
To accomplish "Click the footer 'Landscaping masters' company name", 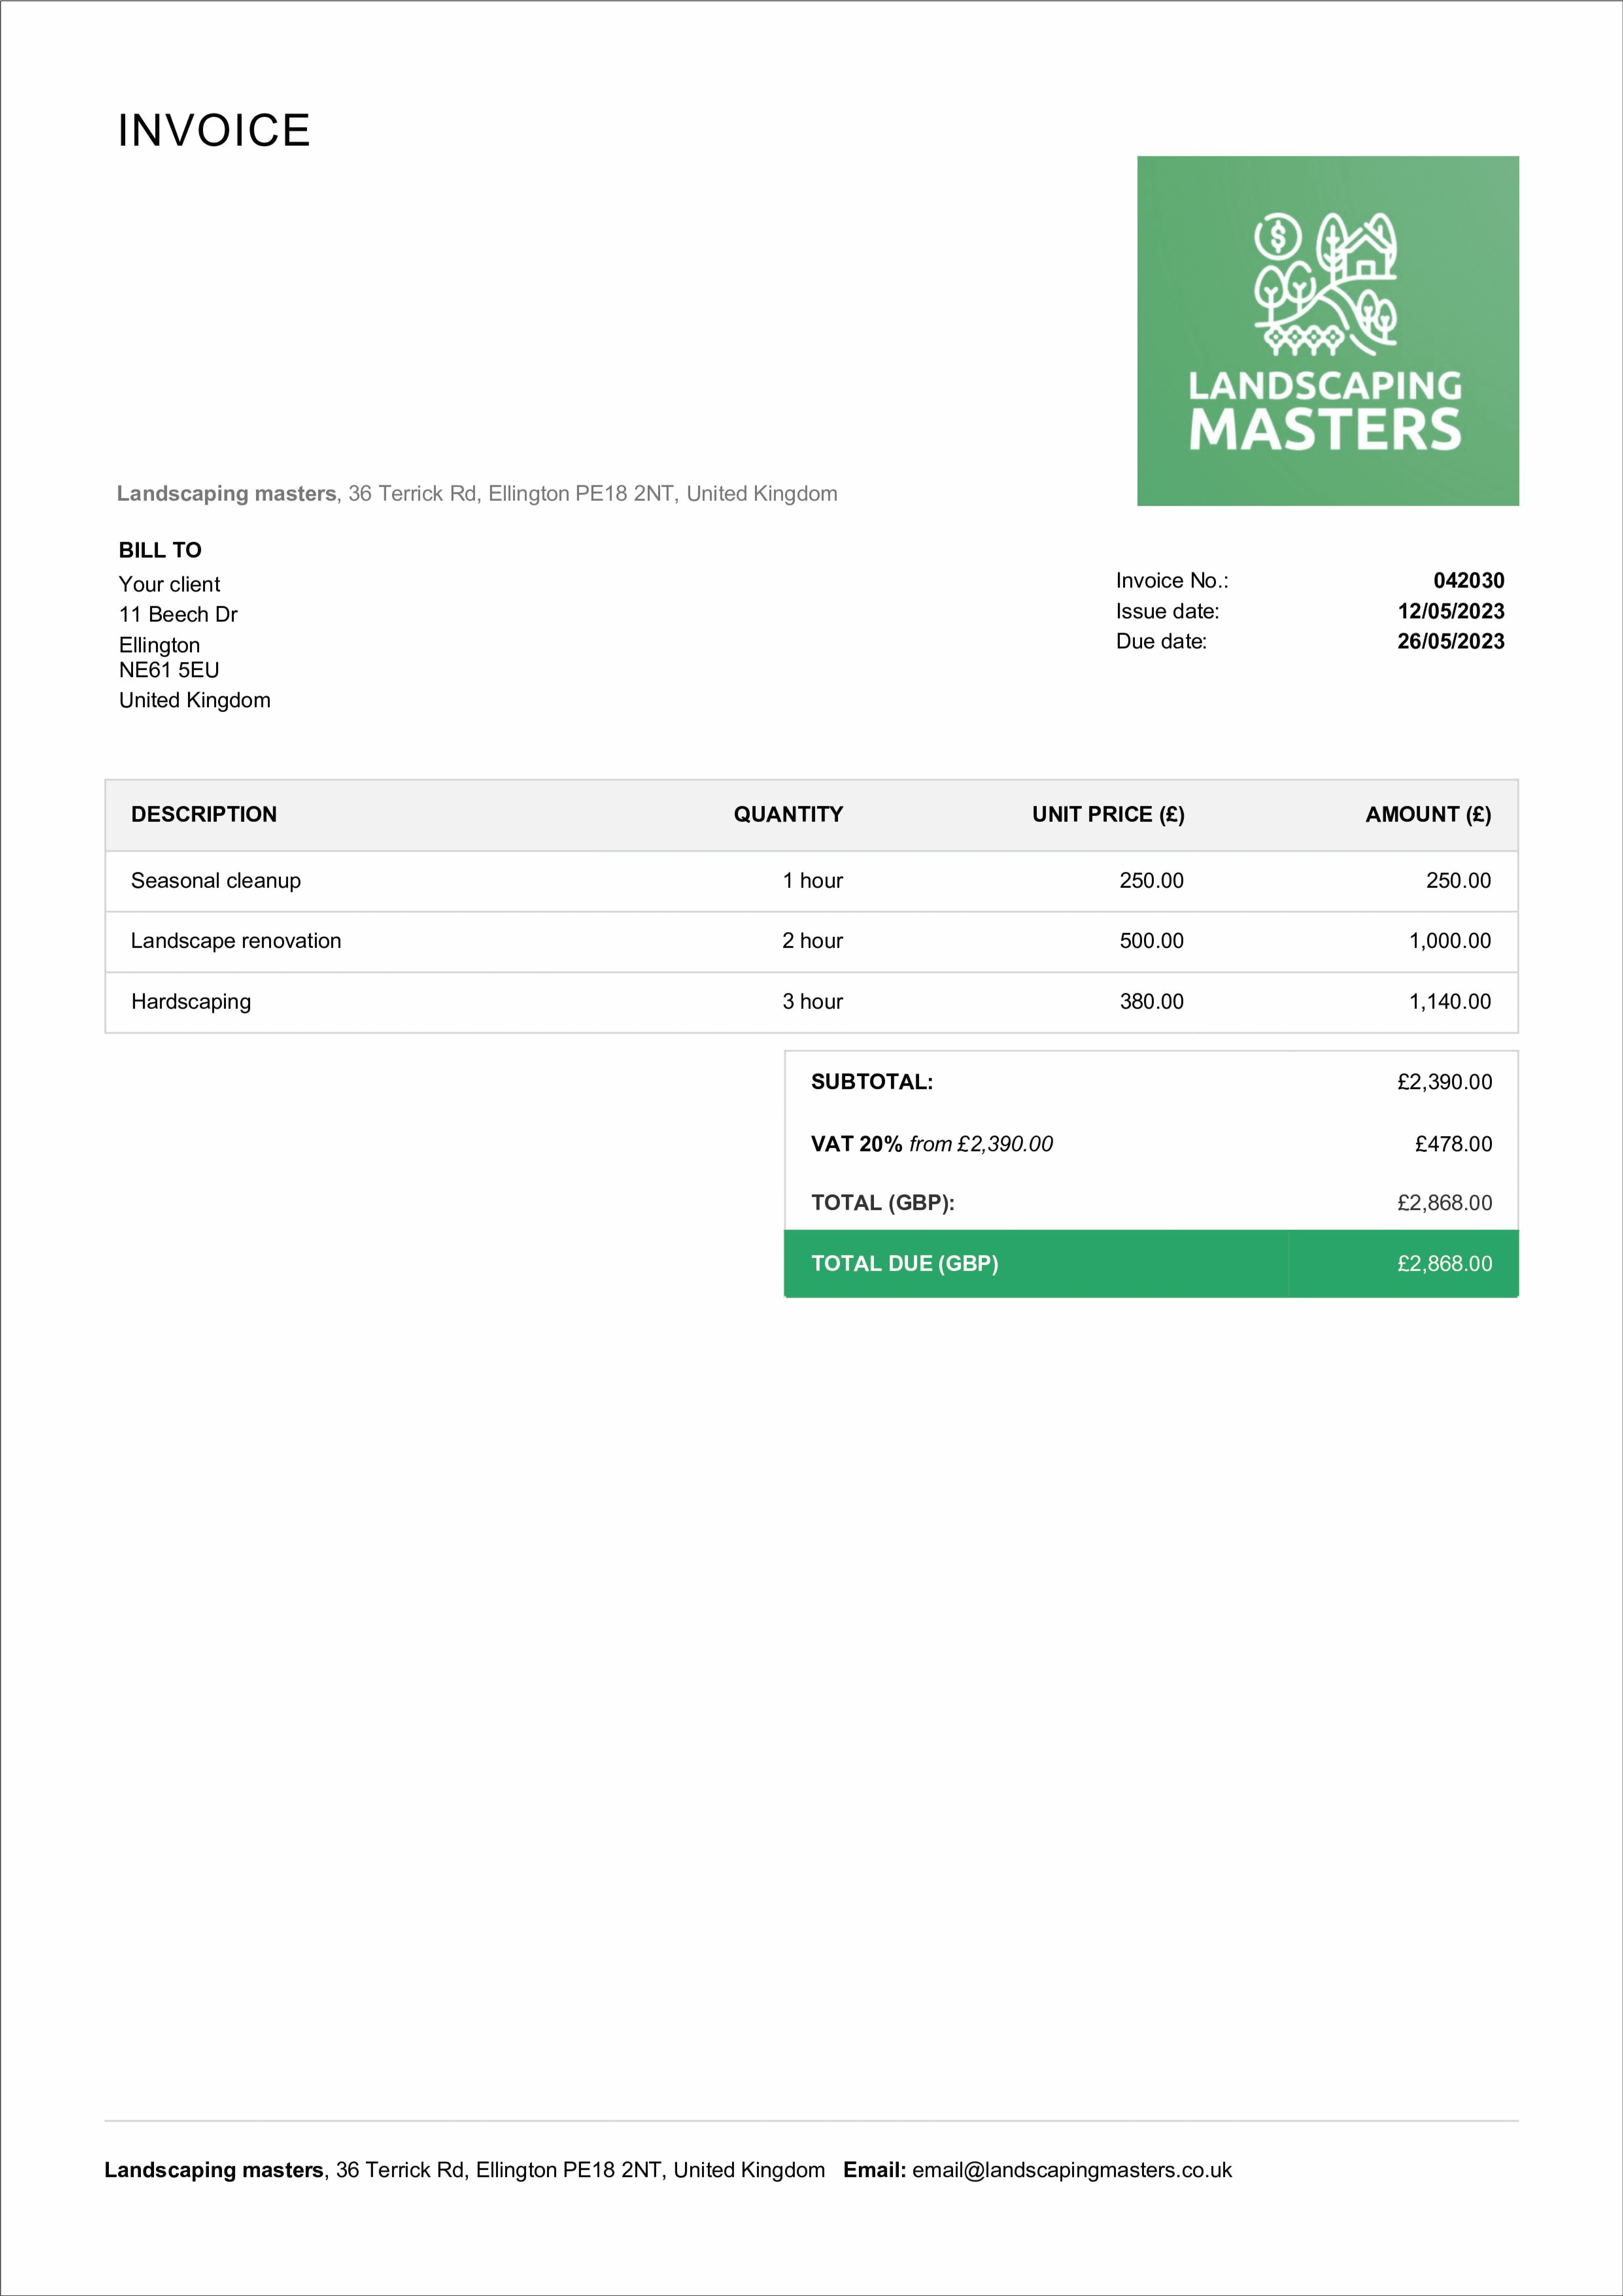I will (x=214, y=2170).
